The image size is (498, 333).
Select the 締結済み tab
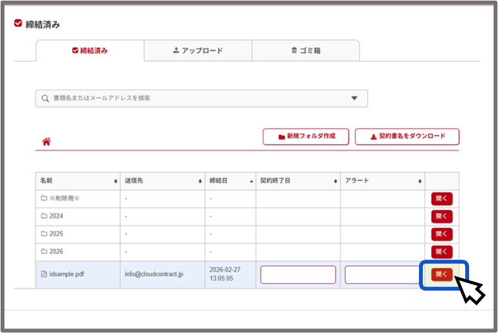(90, 51)
